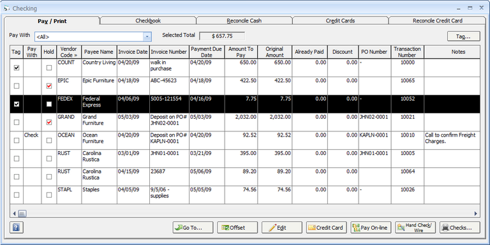Viewport: 490px width, 245px height.
Task: Click the Offset button
Action: click(237, 228)
